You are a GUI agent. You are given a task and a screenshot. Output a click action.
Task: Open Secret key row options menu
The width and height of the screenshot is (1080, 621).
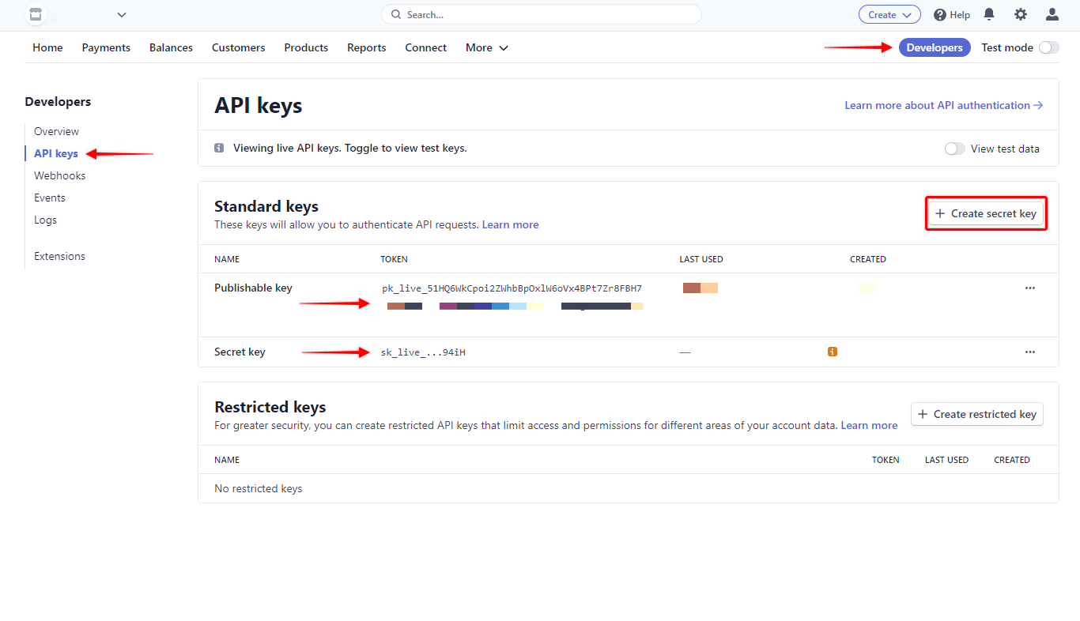click(1029, 352)
